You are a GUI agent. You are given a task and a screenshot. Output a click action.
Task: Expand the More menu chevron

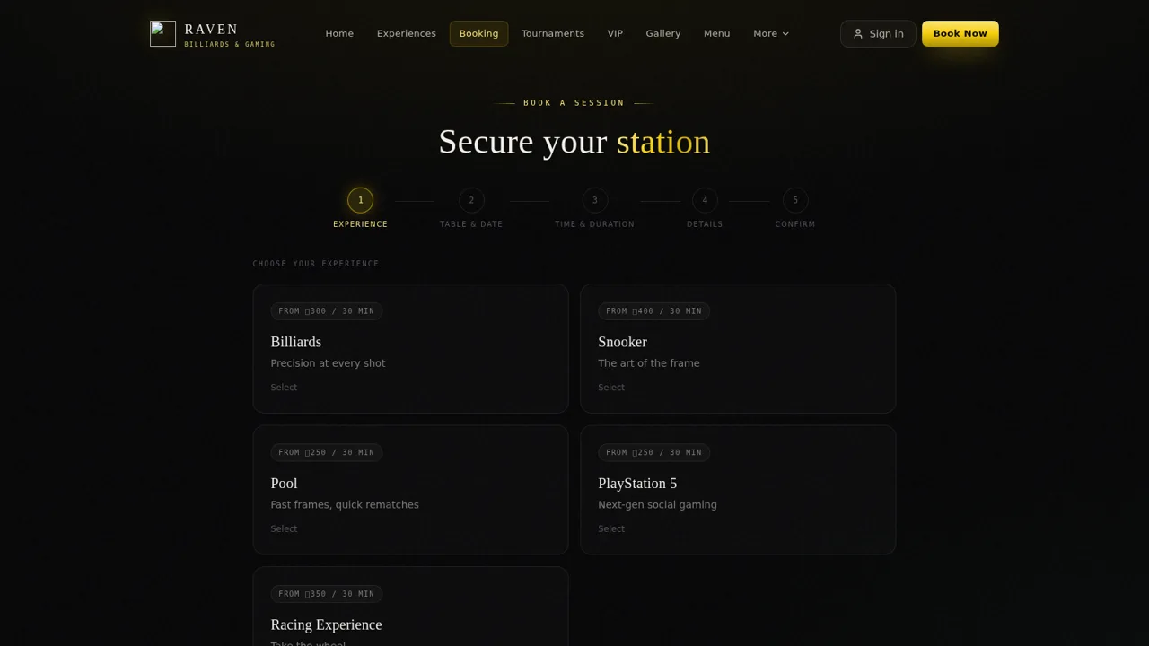[x=785, y=34]
